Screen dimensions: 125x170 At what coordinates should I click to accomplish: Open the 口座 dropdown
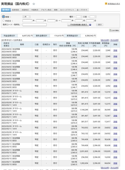tap(93, 17)
